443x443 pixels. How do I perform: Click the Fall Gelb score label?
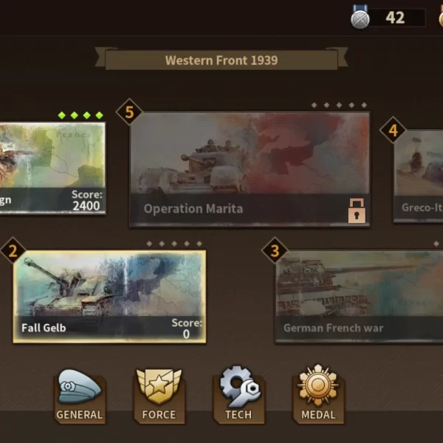pyautogui.click(x=187, y=329)
